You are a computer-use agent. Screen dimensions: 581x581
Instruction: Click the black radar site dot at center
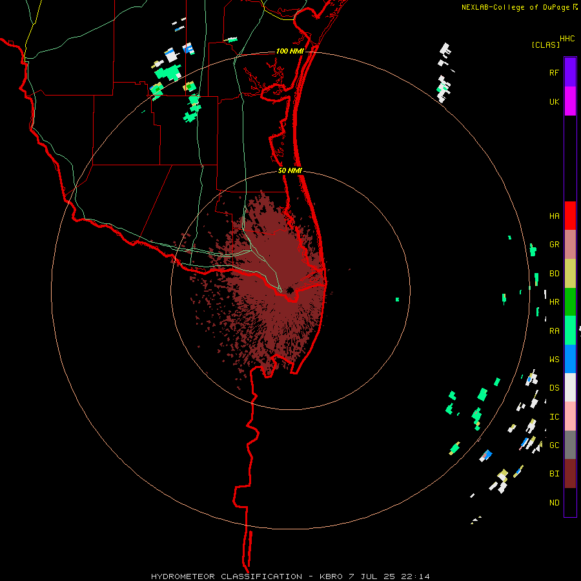tap(290, 290)
